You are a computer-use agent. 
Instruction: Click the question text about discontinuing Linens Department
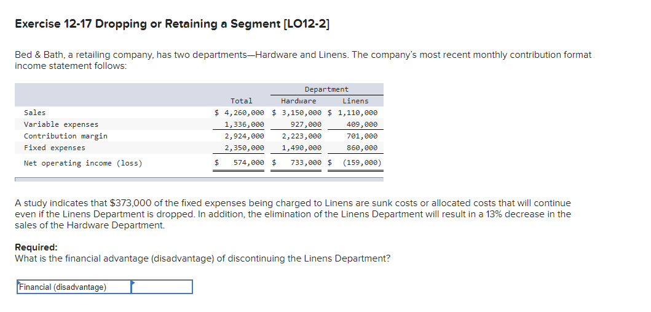click(203, 258)
